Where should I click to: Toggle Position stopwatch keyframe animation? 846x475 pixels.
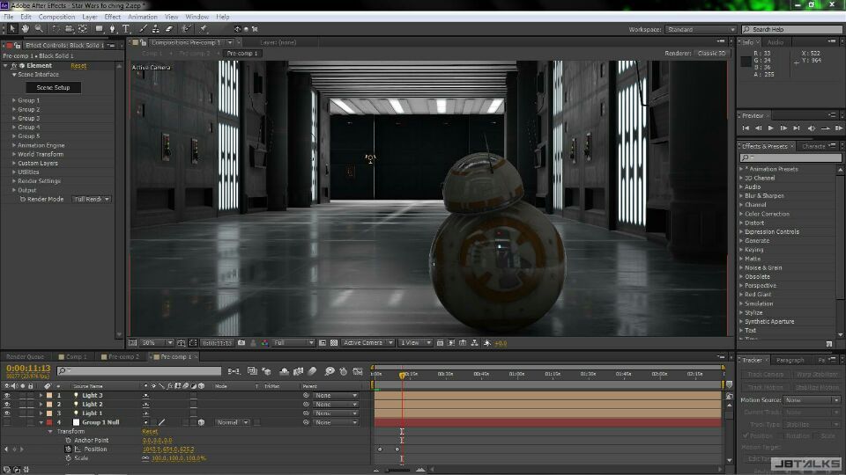pos(69,449)
